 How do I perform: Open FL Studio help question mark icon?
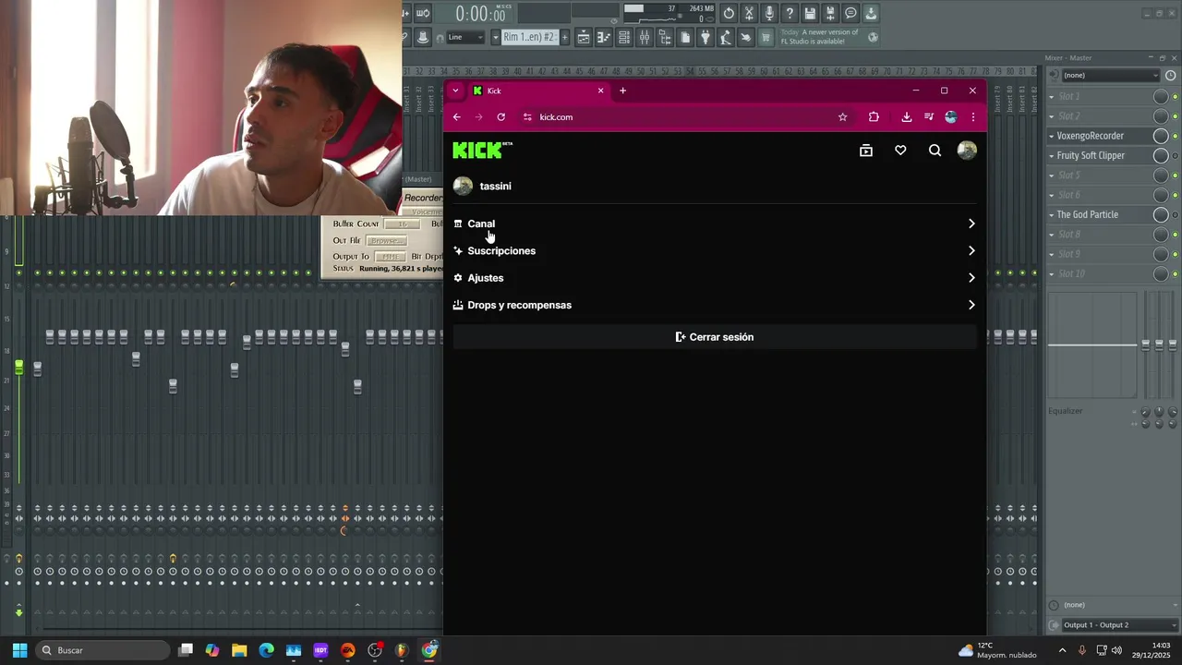[x=790, y=13]
